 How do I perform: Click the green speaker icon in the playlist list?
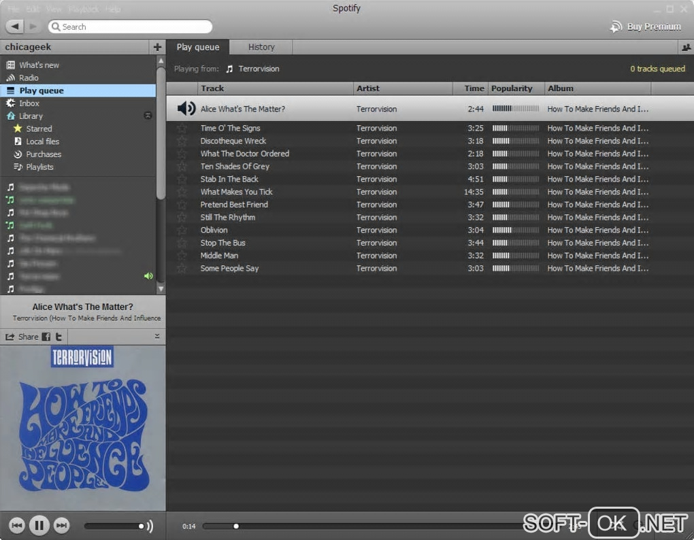[148, 276]
